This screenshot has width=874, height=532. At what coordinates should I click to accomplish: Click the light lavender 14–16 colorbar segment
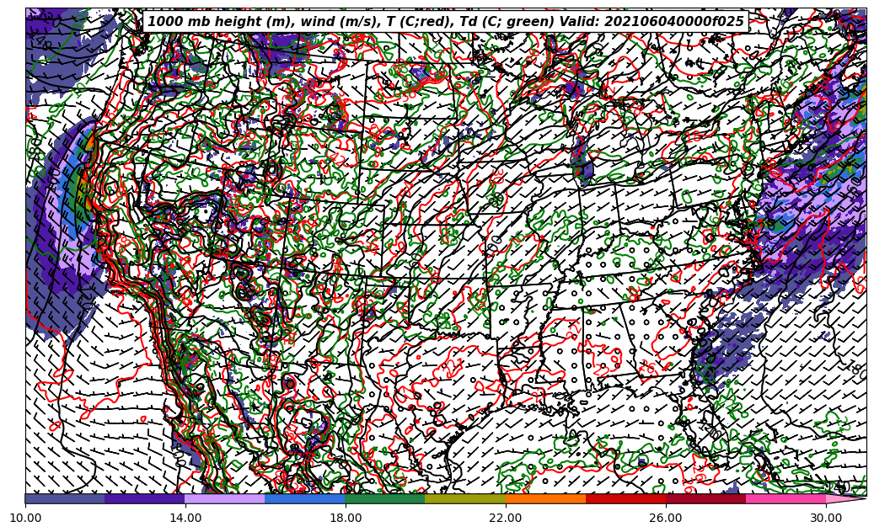pos(225,498)
